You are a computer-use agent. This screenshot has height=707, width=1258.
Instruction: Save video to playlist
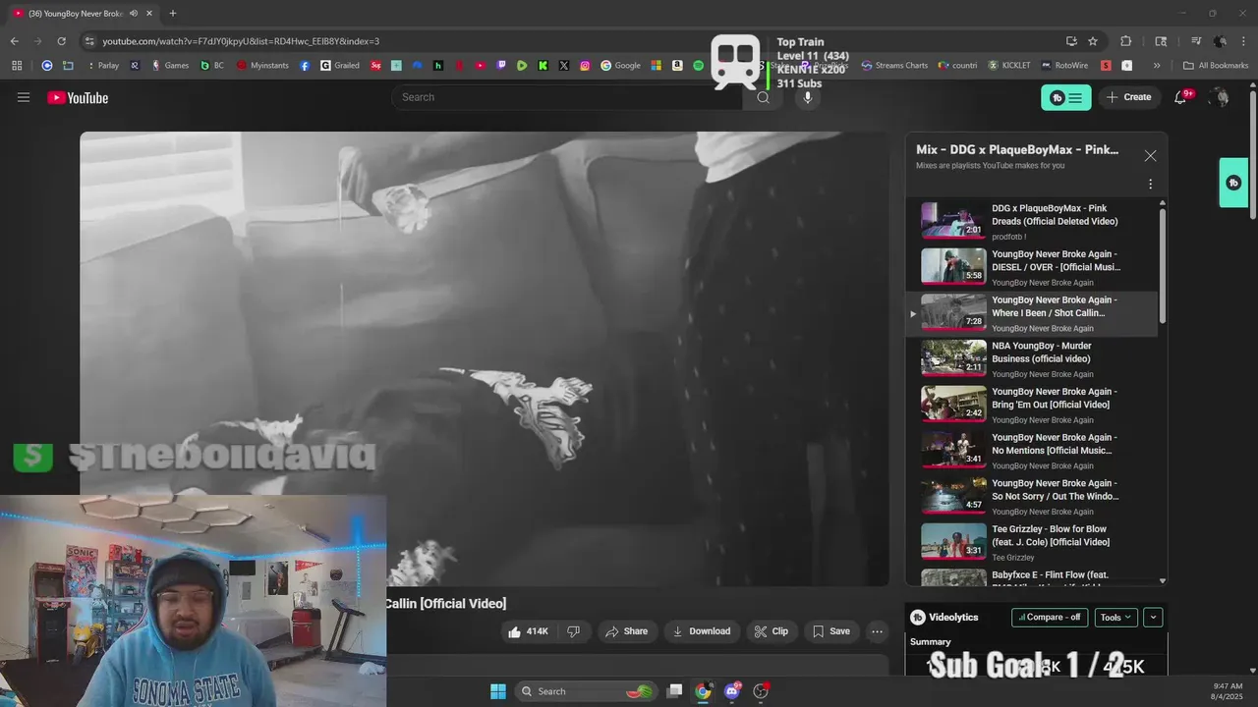click(831, 631)
